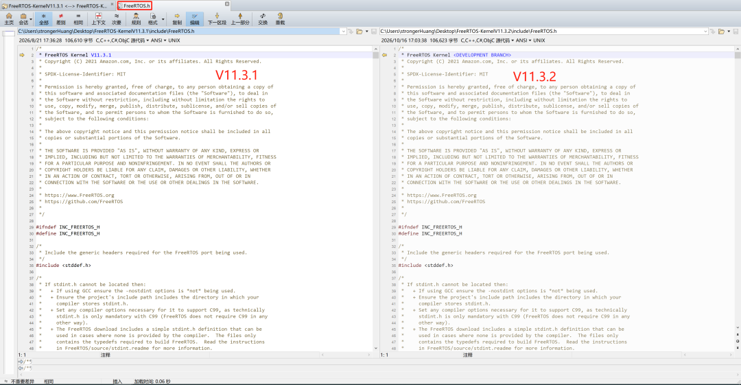Screen dimensions: 741x385
Task: Expand the 会话 sessions dropdown arrow
Action: click(32, 19)
